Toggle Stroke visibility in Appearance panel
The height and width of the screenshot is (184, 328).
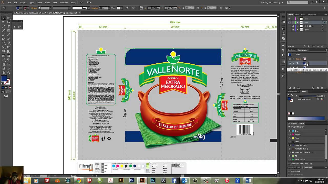click(290, 59)
